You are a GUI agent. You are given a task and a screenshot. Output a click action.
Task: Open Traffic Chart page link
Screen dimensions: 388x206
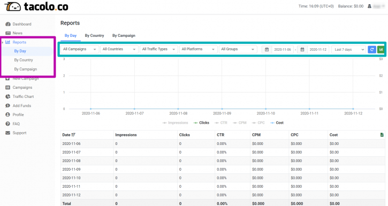23,96
